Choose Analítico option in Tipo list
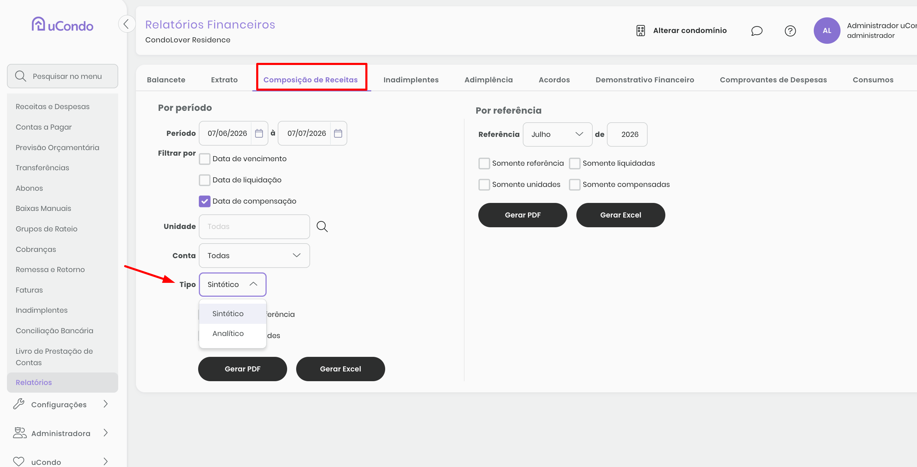The width and height of the screenshot is (917, 467). click(233, 334)
